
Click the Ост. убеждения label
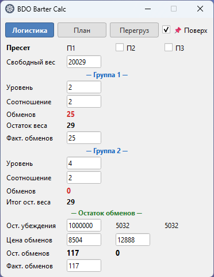tap(31, 226)
